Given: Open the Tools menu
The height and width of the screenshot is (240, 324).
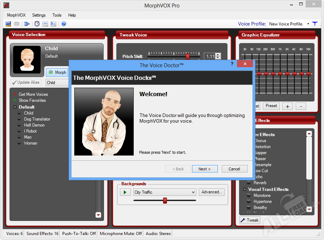Looking at the screenshot, I should coord(57,15).
